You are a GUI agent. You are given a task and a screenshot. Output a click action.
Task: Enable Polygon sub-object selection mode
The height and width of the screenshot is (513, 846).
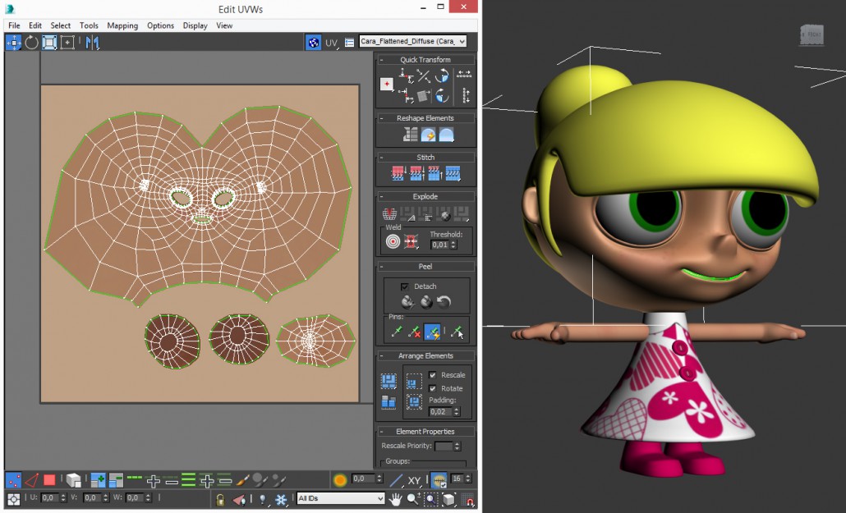(x=49, y=480)
